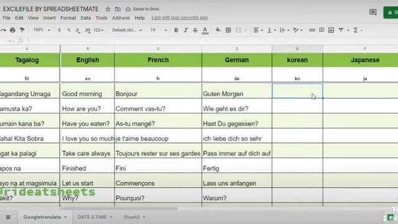Click the insert comment icon

322,30
